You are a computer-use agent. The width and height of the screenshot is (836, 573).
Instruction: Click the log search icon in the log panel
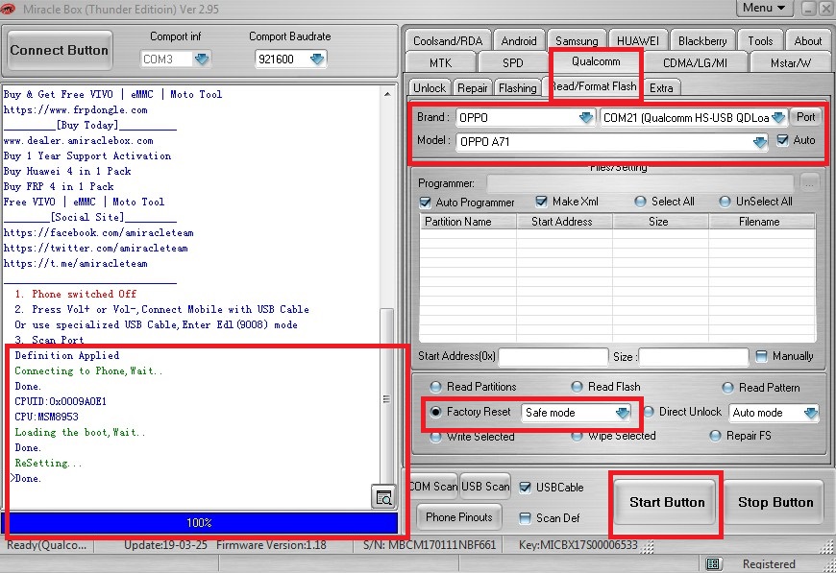[383, 497]
